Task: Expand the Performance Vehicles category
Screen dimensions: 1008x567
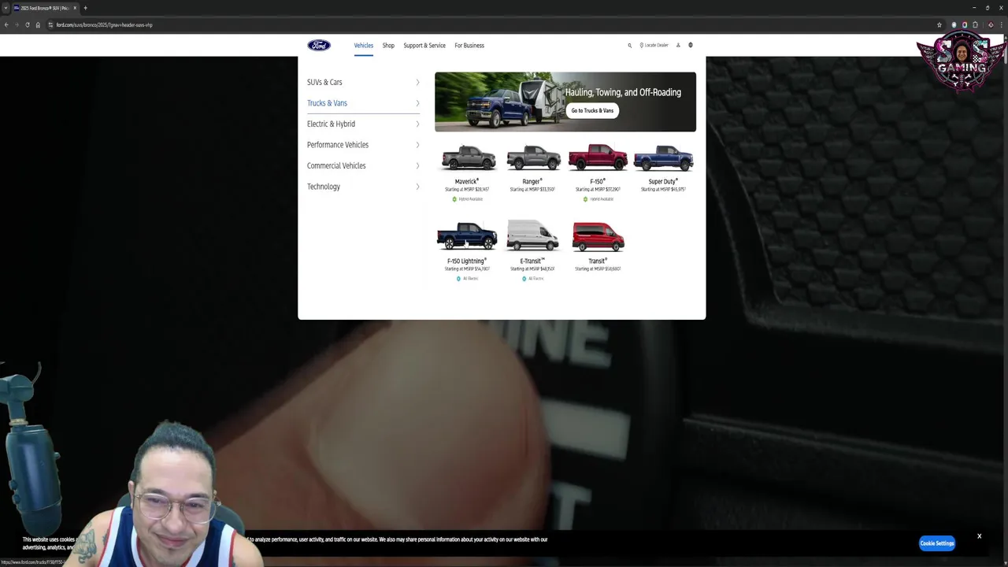Action: coord(363,145)
